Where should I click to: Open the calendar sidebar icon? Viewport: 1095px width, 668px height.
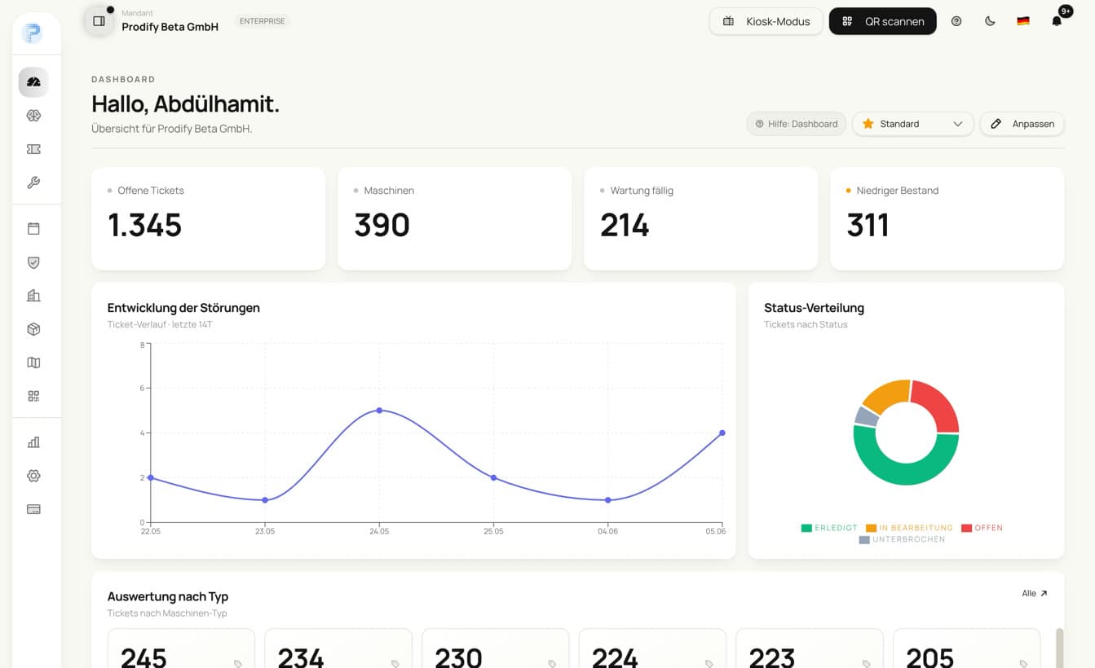33,229
